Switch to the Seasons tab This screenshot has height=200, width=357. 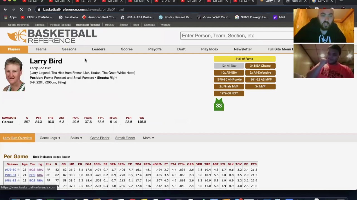point(69,49)
